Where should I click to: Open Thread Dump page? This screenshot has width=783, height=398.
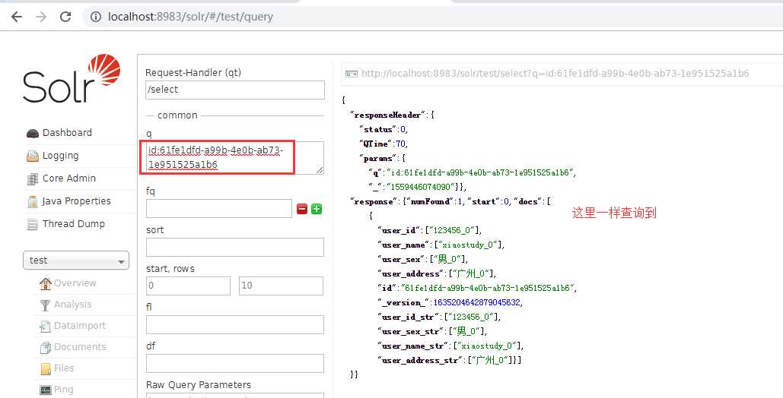(x=73, y=223)
